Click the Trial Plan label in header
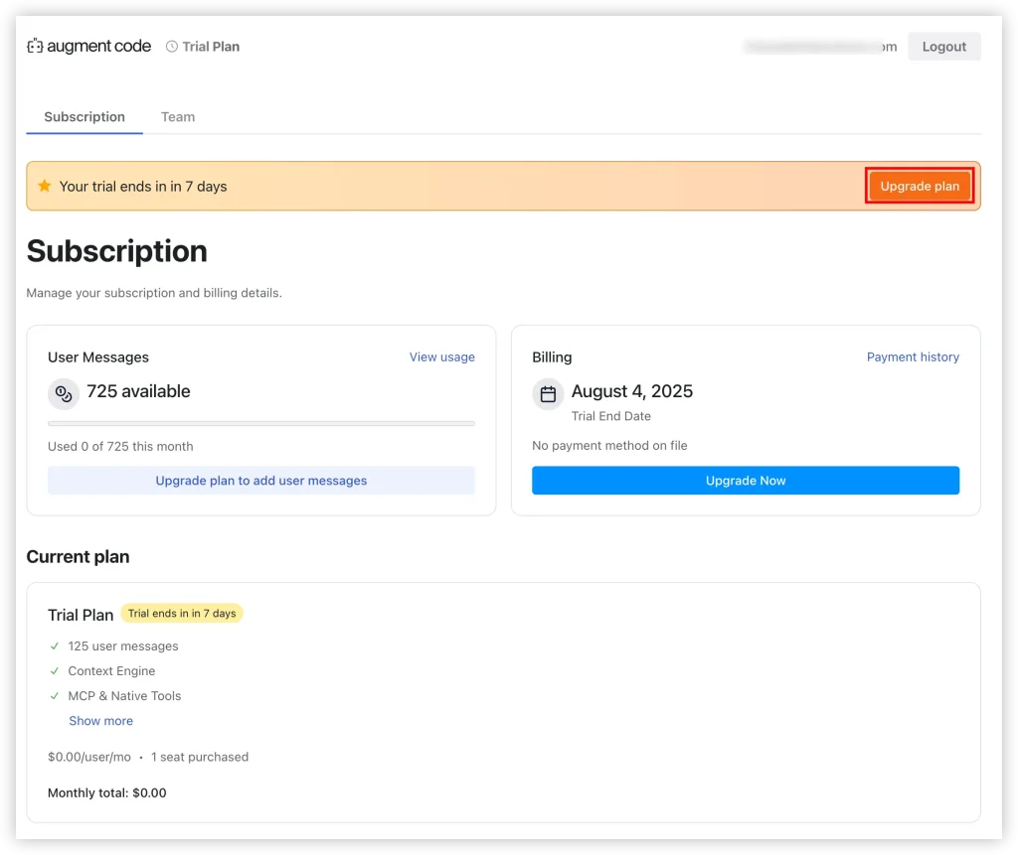This screenshot has height=855, width=1018. click(211, 47)
